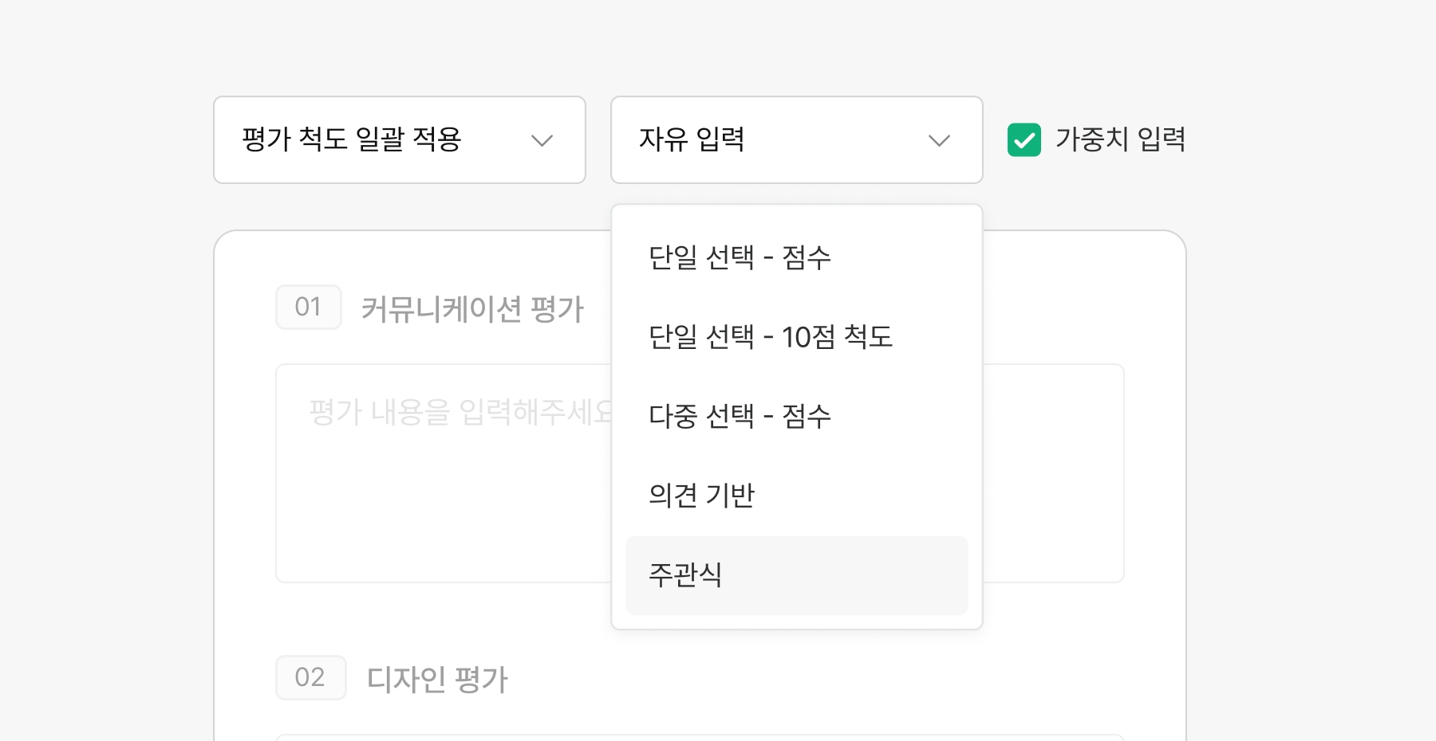Click the green checkmark icon
This screenshot has width=1436, height=741.
1024,140
